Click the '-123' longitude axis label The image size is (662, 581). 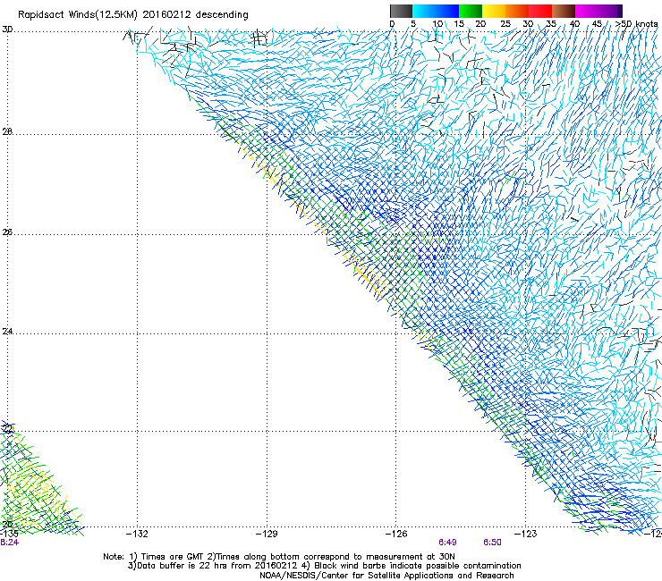coord(526,534)
